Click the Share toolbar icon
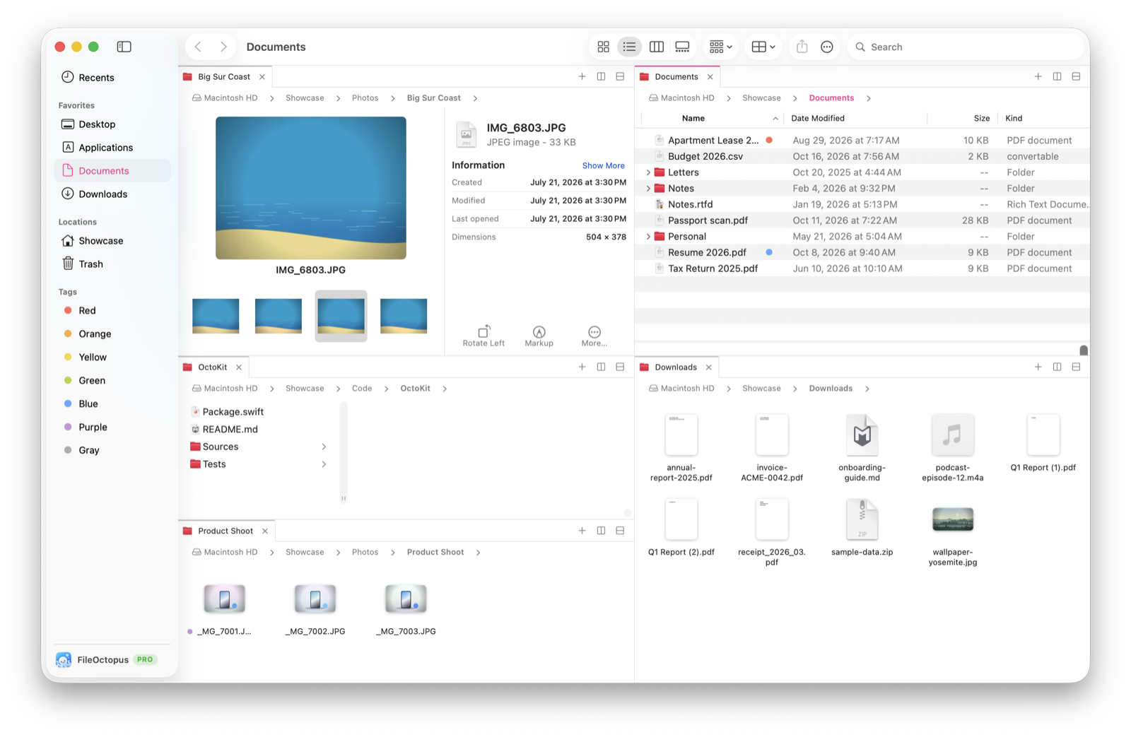Viewport: 1131px width, 737px height. click(x=802, y=47)
